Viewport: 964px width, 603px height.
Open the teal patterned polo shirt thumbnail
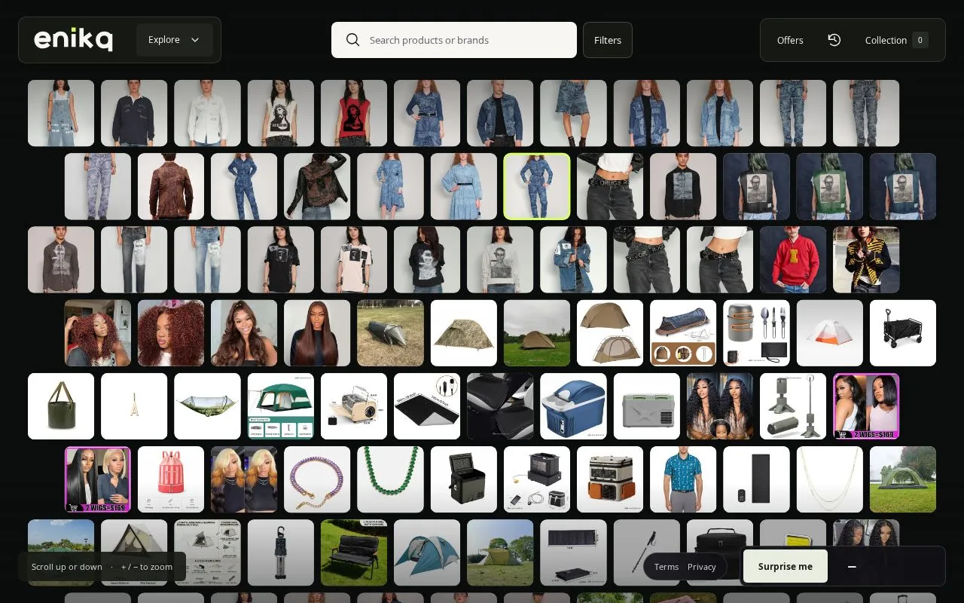[x=683, y=479]
